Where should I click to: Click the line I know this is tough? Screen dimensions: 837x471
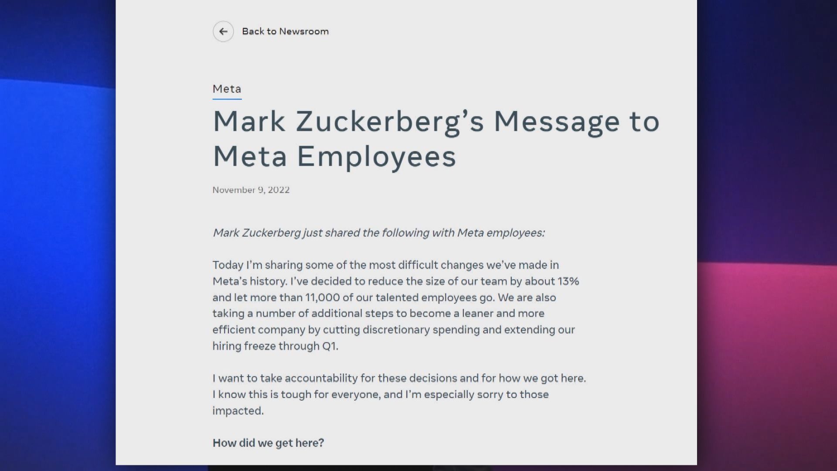pyautogui.click(x=380, y=395)
